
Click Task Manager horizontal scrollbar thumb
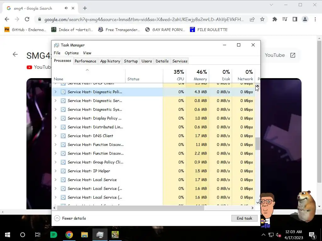[130, 208]
